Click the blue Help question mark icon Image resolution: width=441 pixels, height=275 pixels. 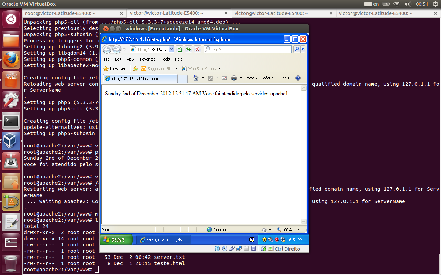(x=298, y=78)
